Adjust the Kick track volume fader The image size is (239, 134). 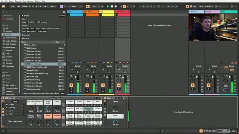(x=75, y=77)
